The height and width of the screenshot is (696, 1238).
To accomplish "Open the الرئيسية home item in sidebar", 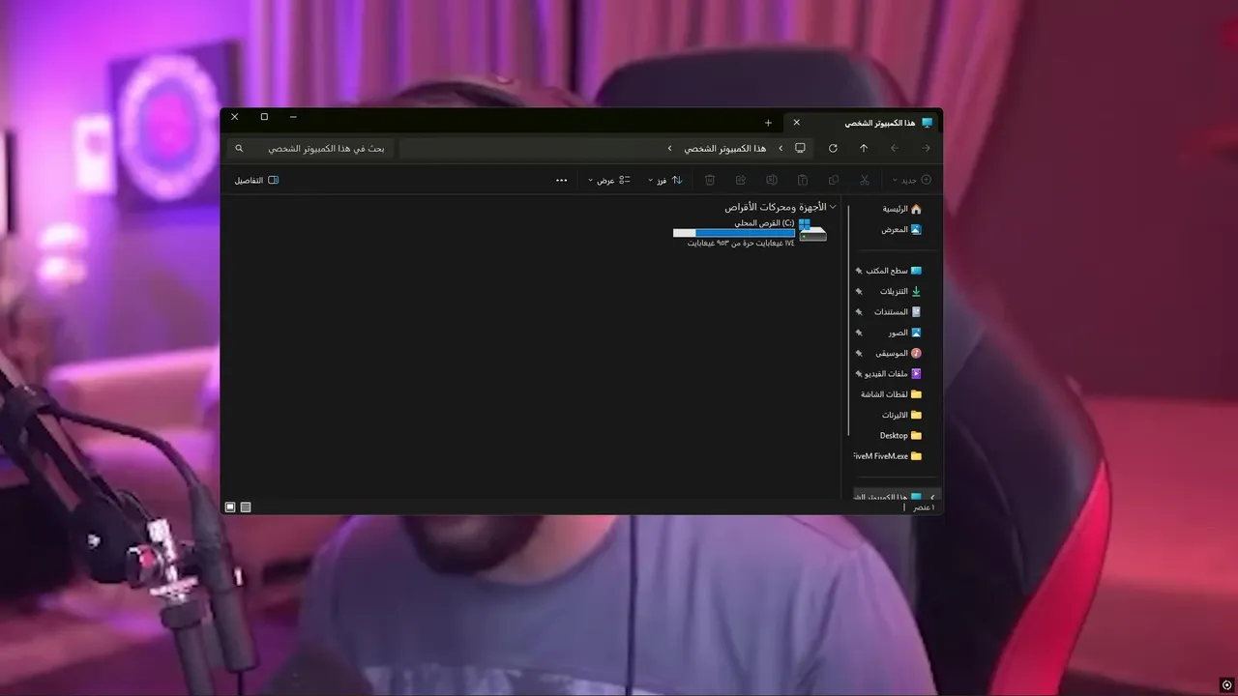I will (901, 209).
